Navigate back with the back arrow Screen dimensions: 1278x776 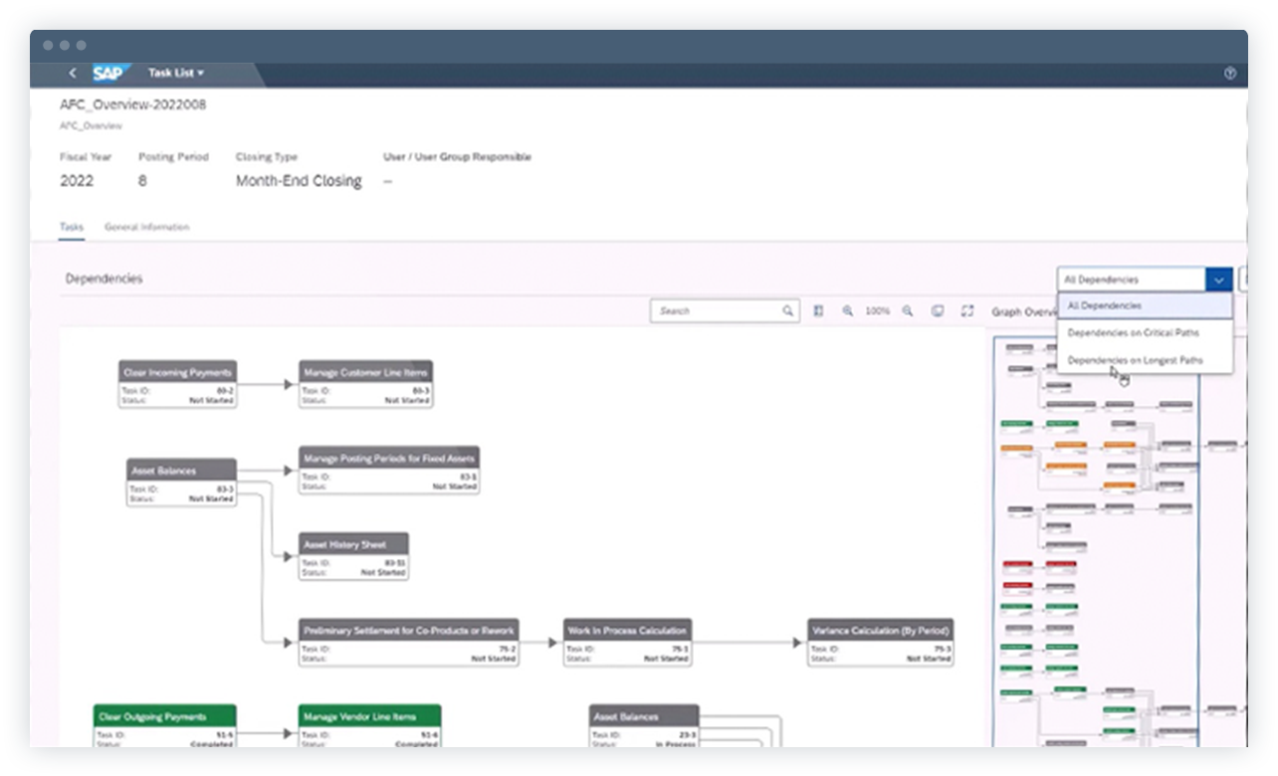point(72,73)
